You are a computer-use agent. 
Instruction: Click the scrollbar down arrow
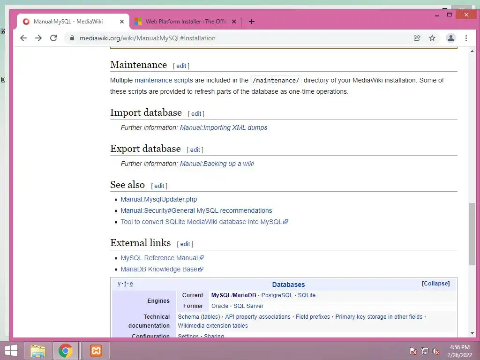[x=472, y=333]
